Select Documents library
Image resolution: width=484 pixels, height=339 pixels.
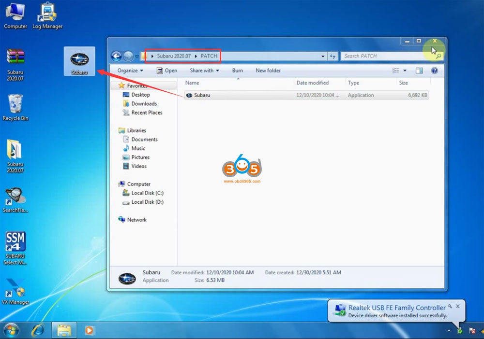tap(144, 139)
